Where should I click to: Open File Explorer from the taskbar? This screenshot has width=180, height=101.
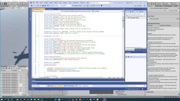[17, 100]
